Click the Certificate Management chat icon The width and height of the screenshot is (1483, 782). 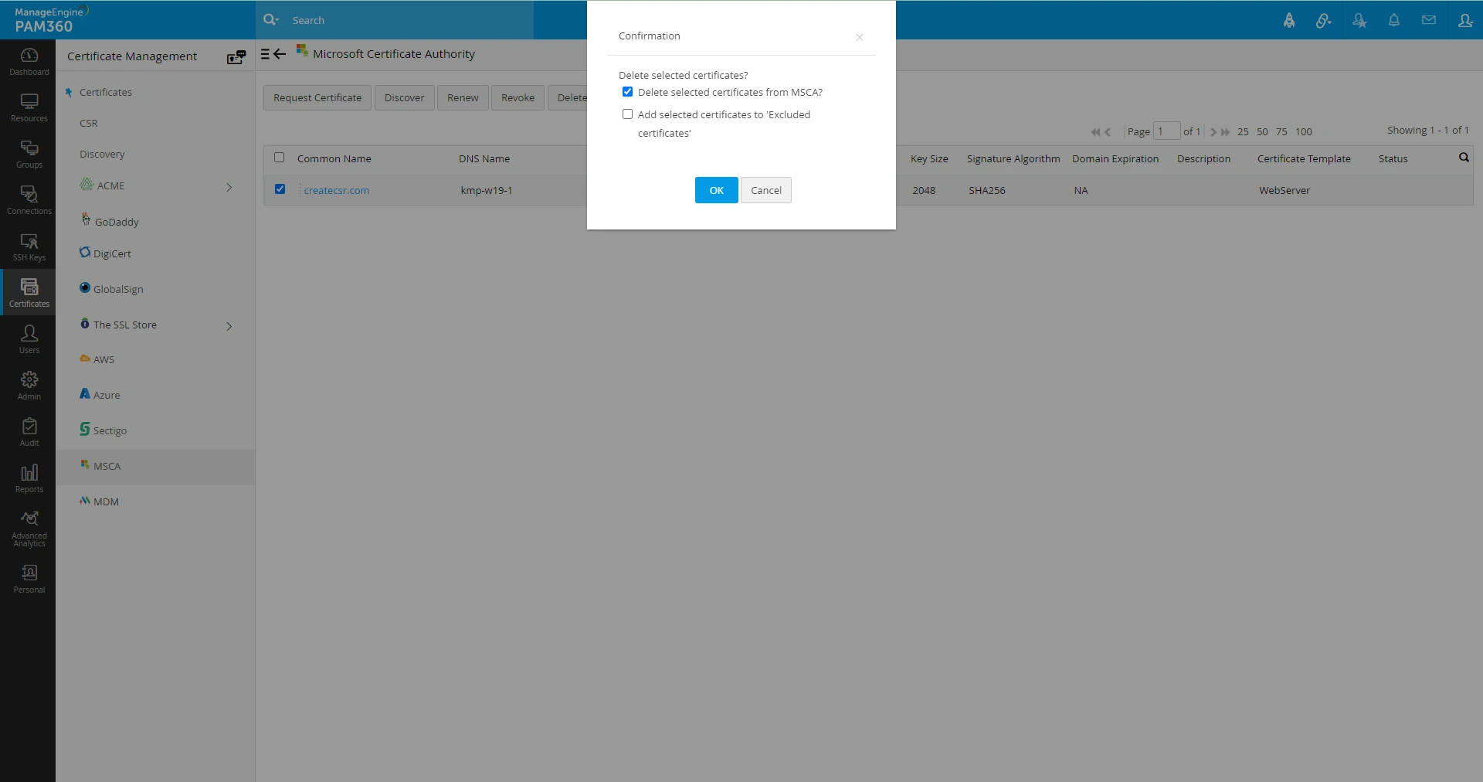coord(236,56)
